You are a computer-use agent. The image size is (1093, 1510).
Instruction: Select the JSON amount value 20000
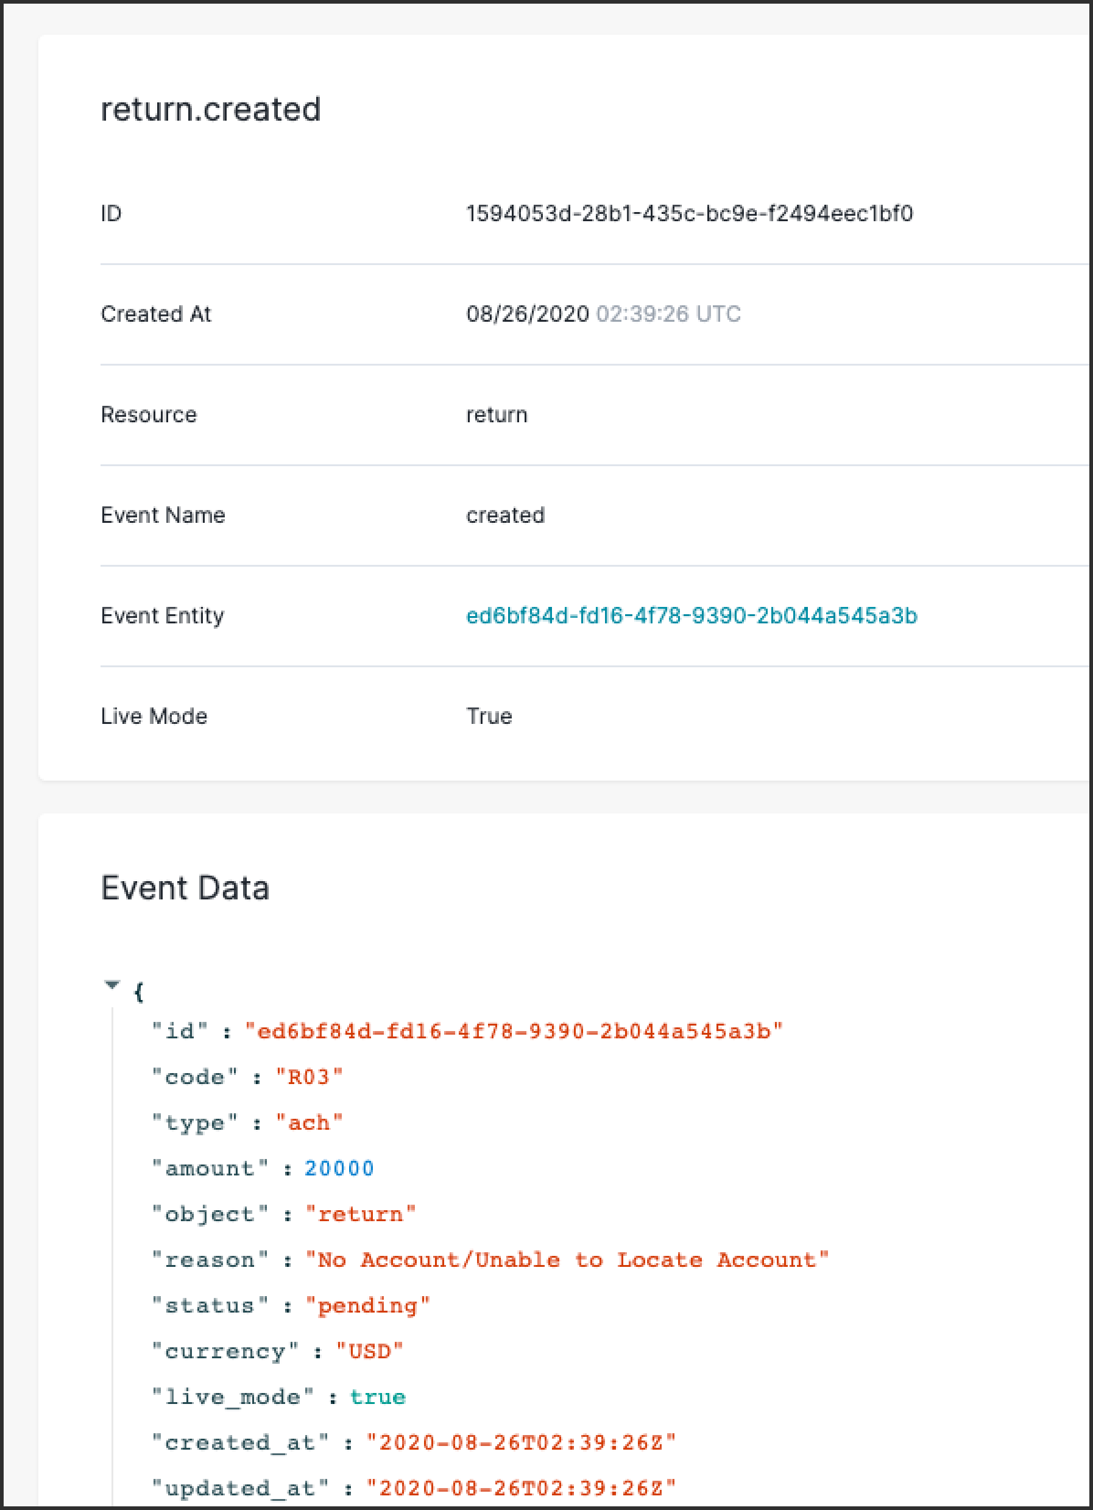pos(339,1169)
